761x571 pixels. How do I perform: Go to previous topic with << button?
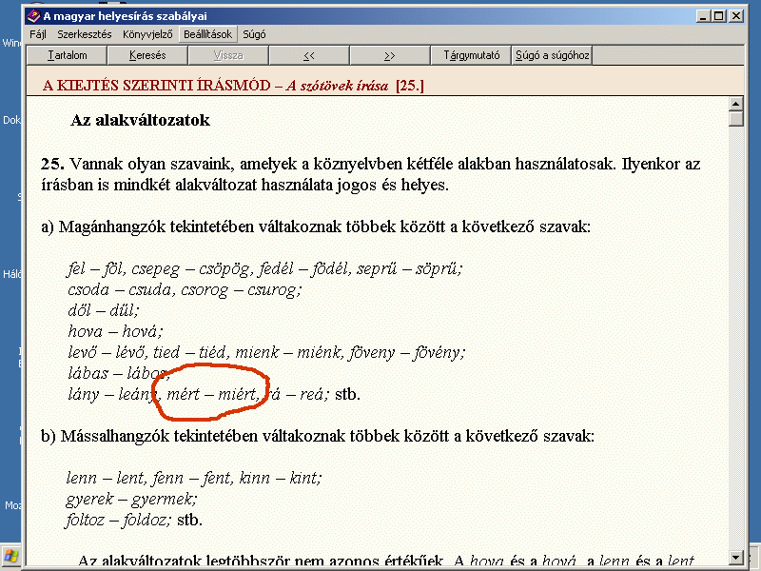point(309,55)
